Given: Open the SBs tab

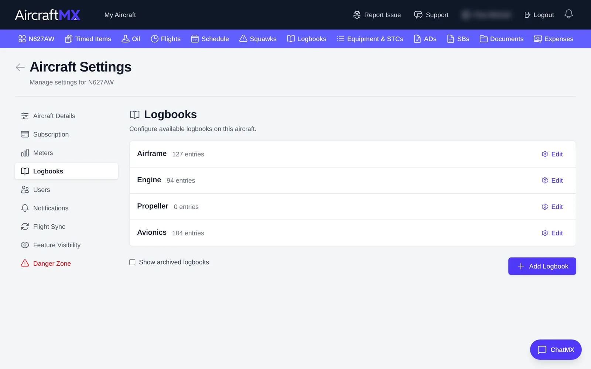Looking at the screenshot, I should click(x=458, y=39).
